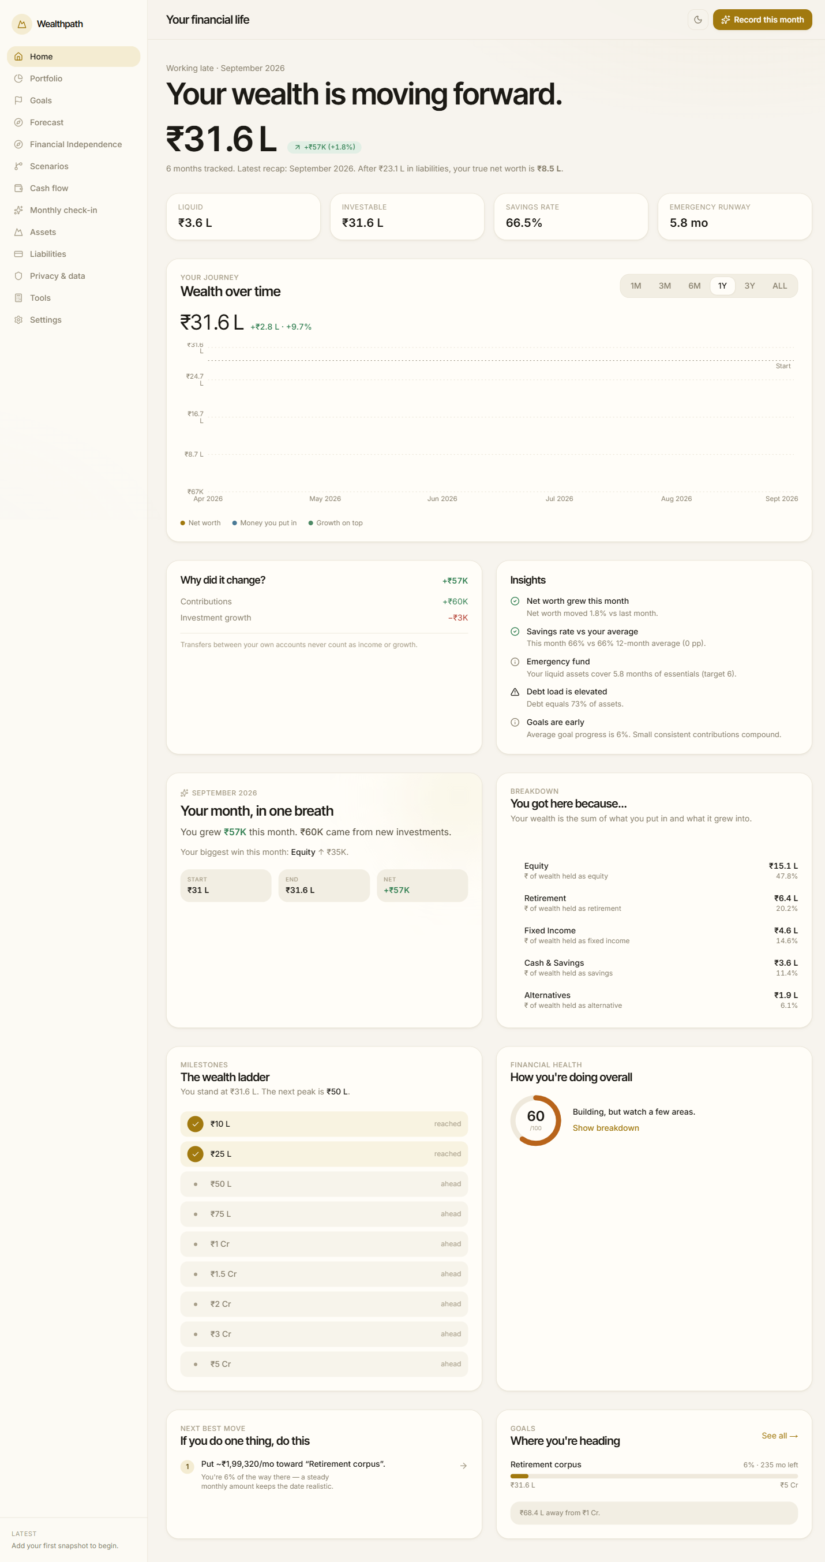Click the Record this month button
825x1562 pixels.
pyautogui.click(x=762, y=20)
